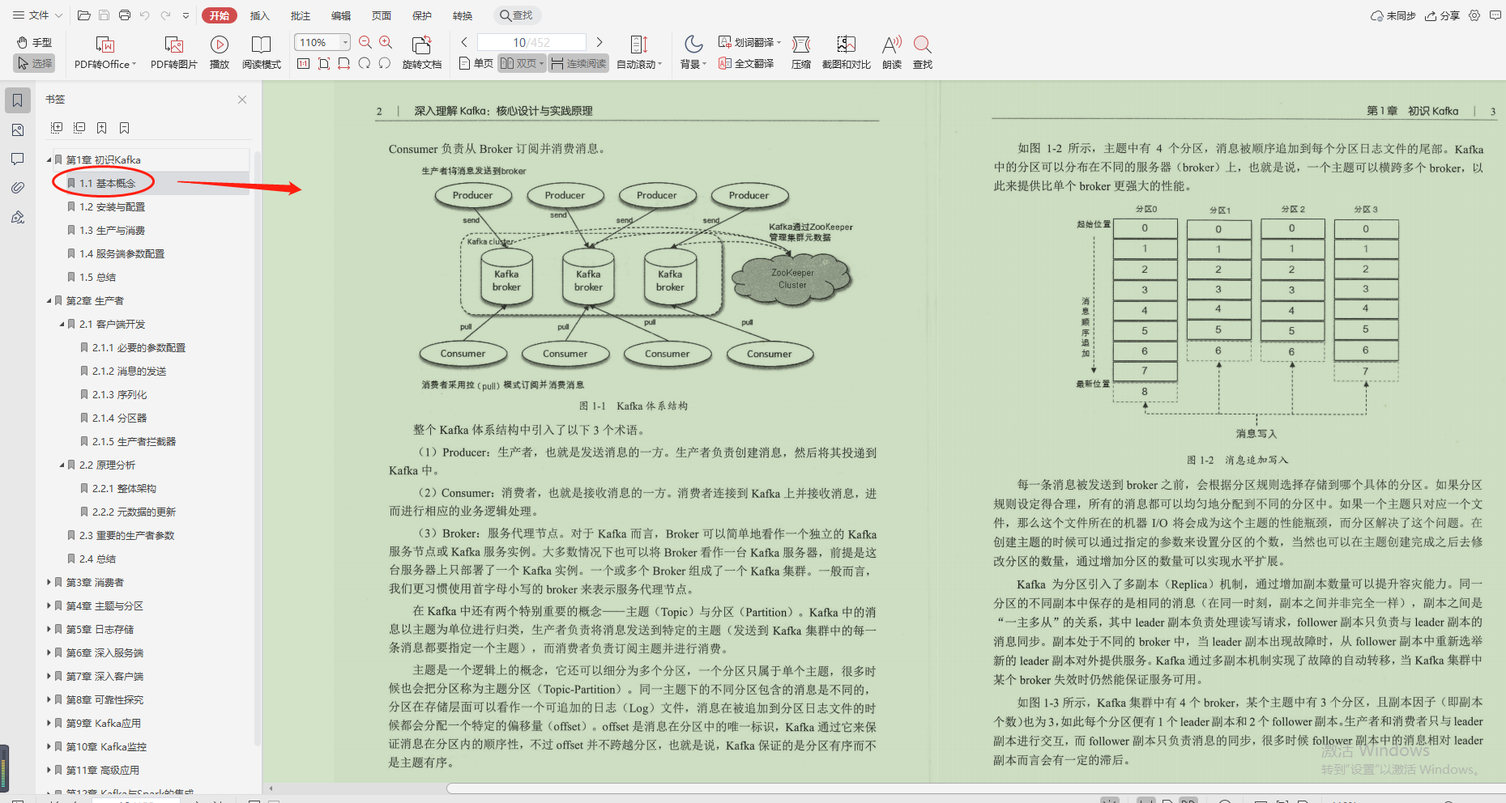Screen dimensions: 1506x803
Task: Click delete bookmark icon
Action: coord(125,128)
